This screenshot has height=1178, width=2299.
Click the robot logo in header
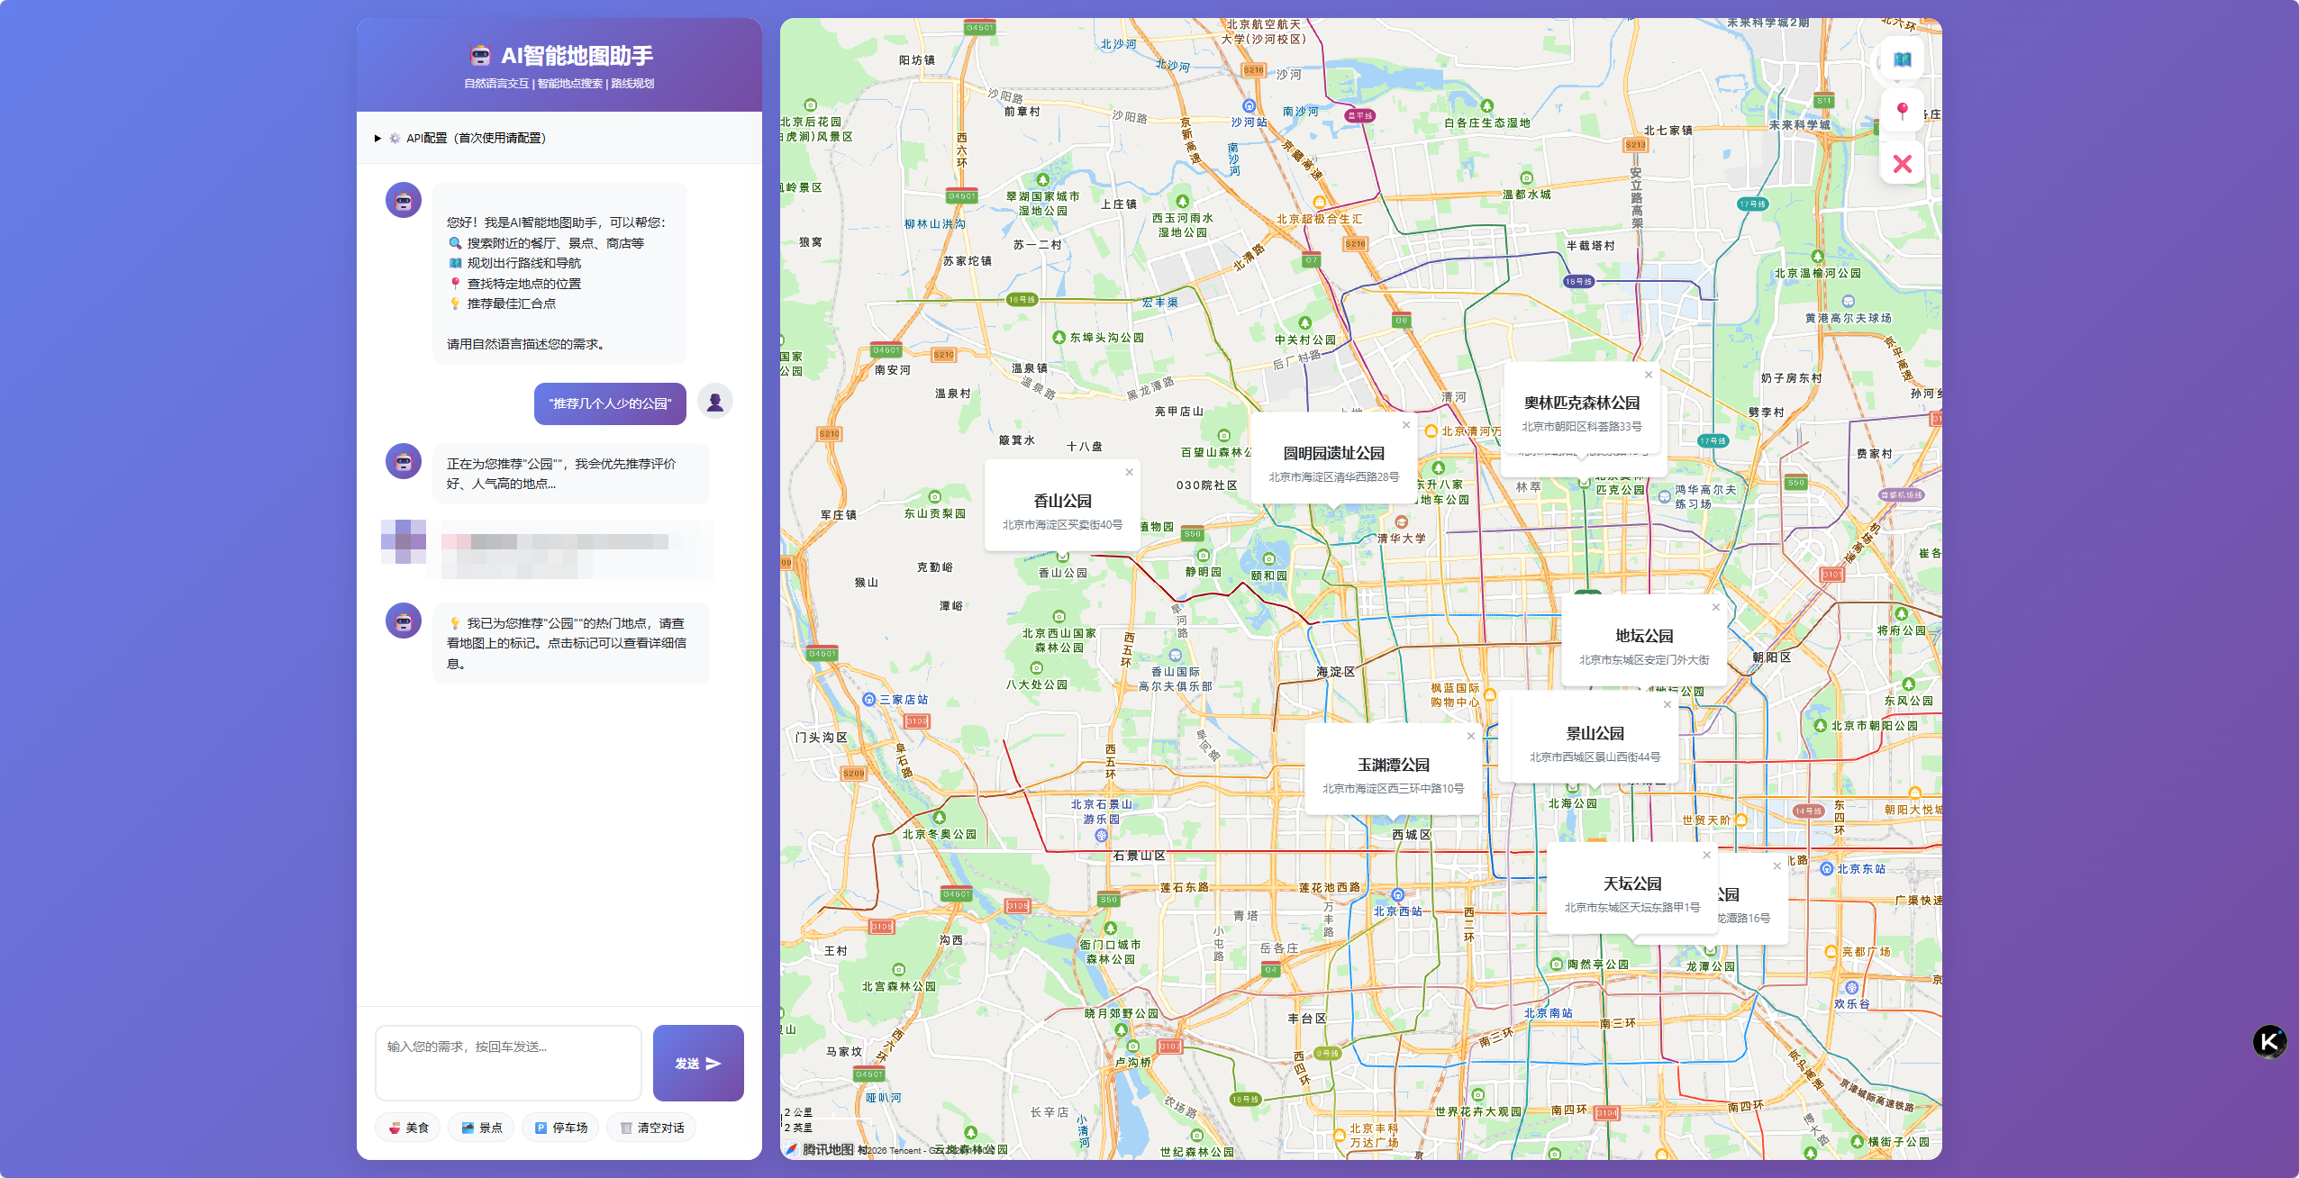click(480, 56)
